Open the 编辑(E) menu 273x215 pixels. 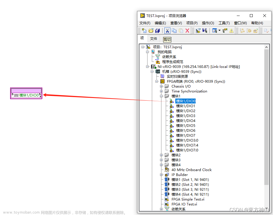160,23
